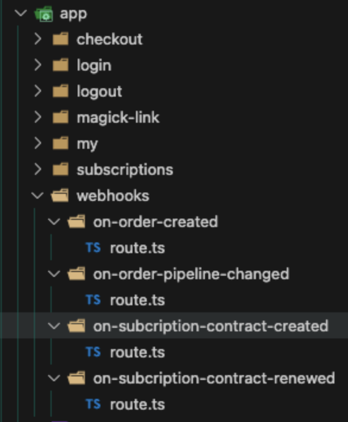Click the checkout folder icon
The image size is (348, 422).
pyautogui.click(x=61, y=39)
